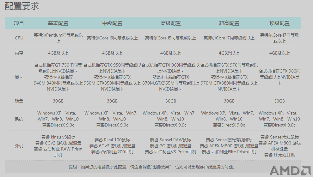313x177 pixels.
Task: Select the 中级配置 column header
Action: coord(112,23)
